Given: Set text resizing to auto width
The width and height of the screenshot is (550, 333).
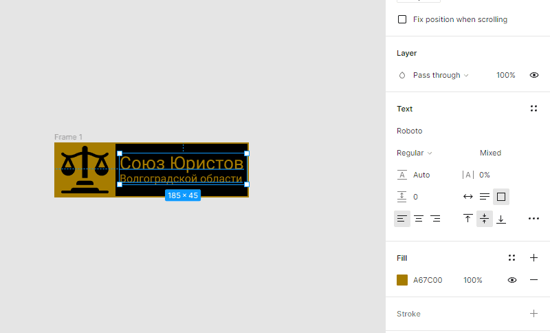Looking at the screenshot, I should pyautogui.click(x=468, y=197).
